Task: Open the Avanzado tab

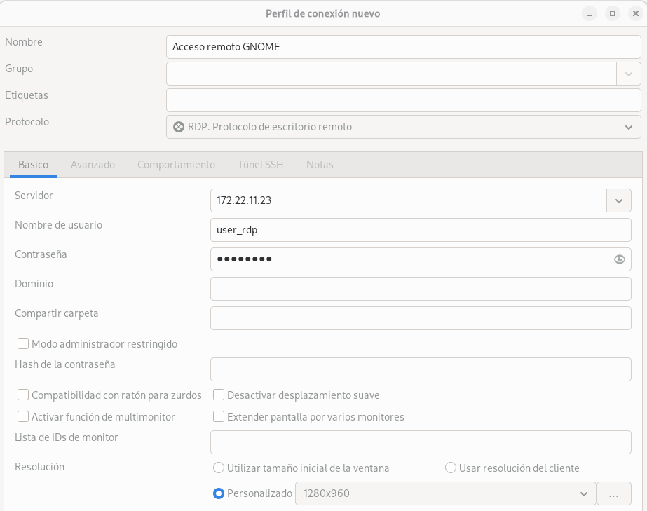Action: (93, 165)
